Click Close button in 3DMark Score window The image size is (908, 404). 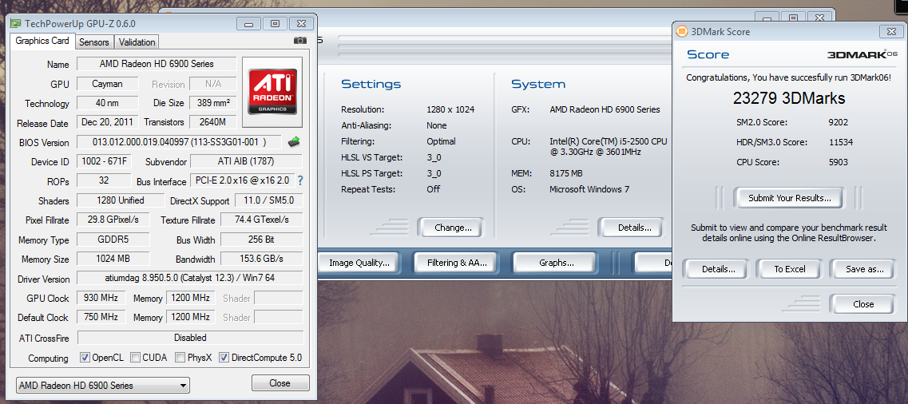point(863,304)
